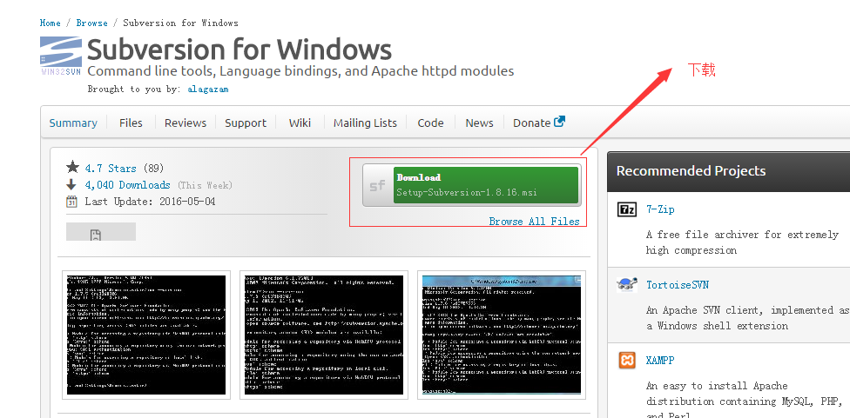Viewport: 850px width, 418px height.
Task: Click the 7-Zip description text
Action: tap(742, 242)
